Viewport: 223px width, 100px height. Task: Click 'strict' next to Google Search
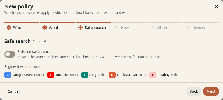[40, 75]
